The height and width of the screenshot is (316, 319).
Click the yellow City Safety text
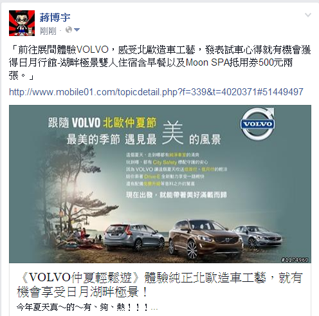[165, 162]
